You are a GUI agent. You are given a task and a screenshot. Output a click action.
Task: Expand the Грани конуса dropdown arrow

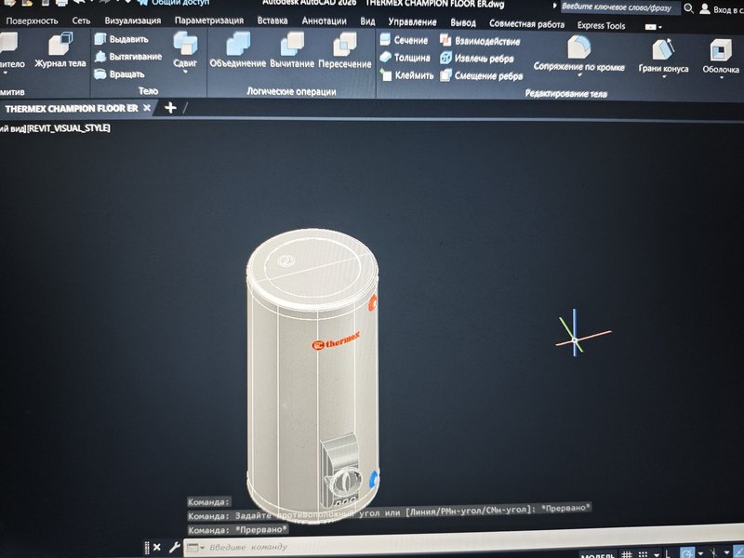coord(663,77)
